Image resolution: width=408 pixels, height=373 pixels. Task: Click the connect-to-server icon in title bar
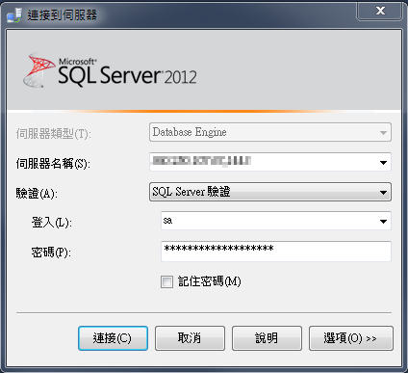(x=14, y=15)
